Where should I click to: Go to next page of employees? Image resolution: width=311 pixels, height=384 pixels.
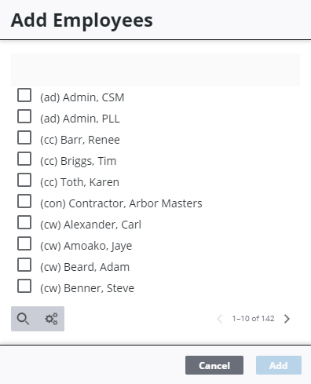tap(287, 319)
